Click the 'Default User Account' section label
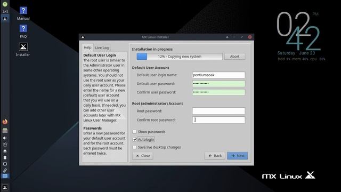This screenshot has height=192, width=341. point(150,68)
